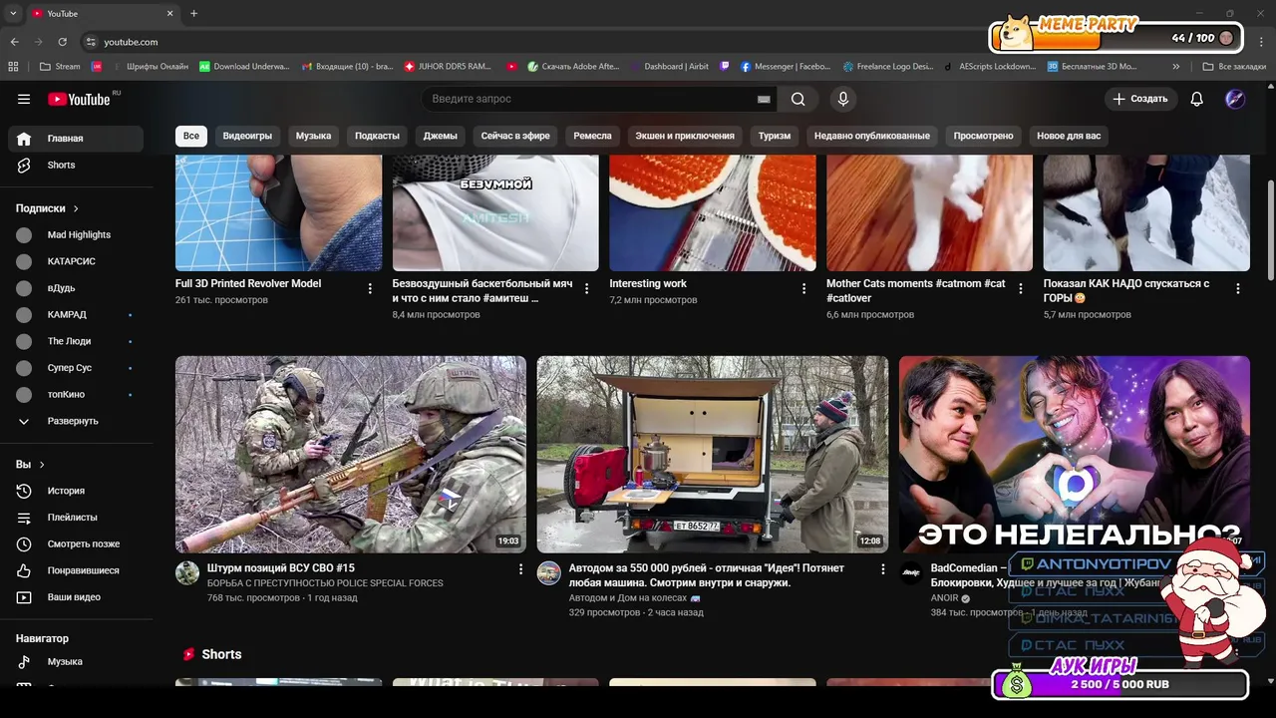Open the топКино subscription channel
Viewport: 1276px width, 718px height.
pos(76,395)
